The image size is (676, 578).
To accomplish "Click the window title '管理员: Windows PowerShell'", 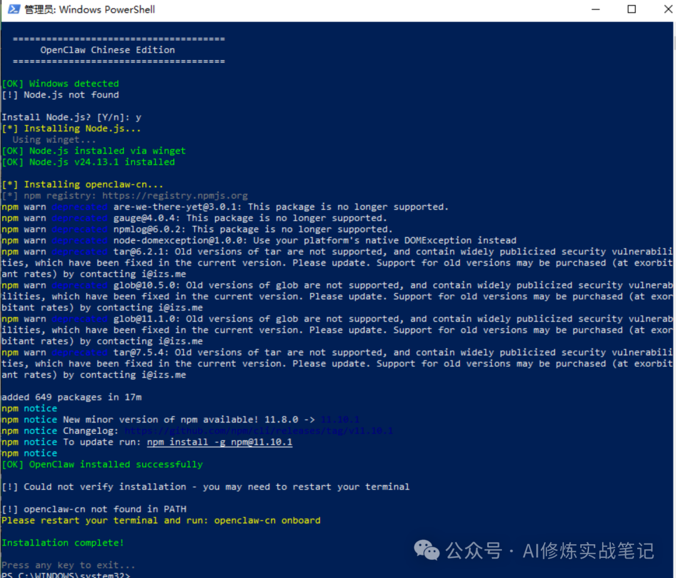I will [x=90, y=9].
